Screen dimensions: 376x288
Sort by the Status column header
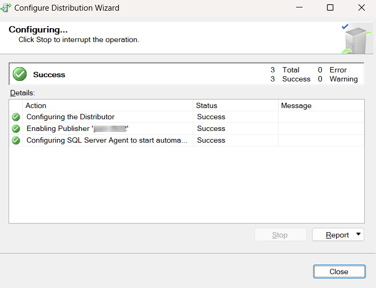(234, 105)
